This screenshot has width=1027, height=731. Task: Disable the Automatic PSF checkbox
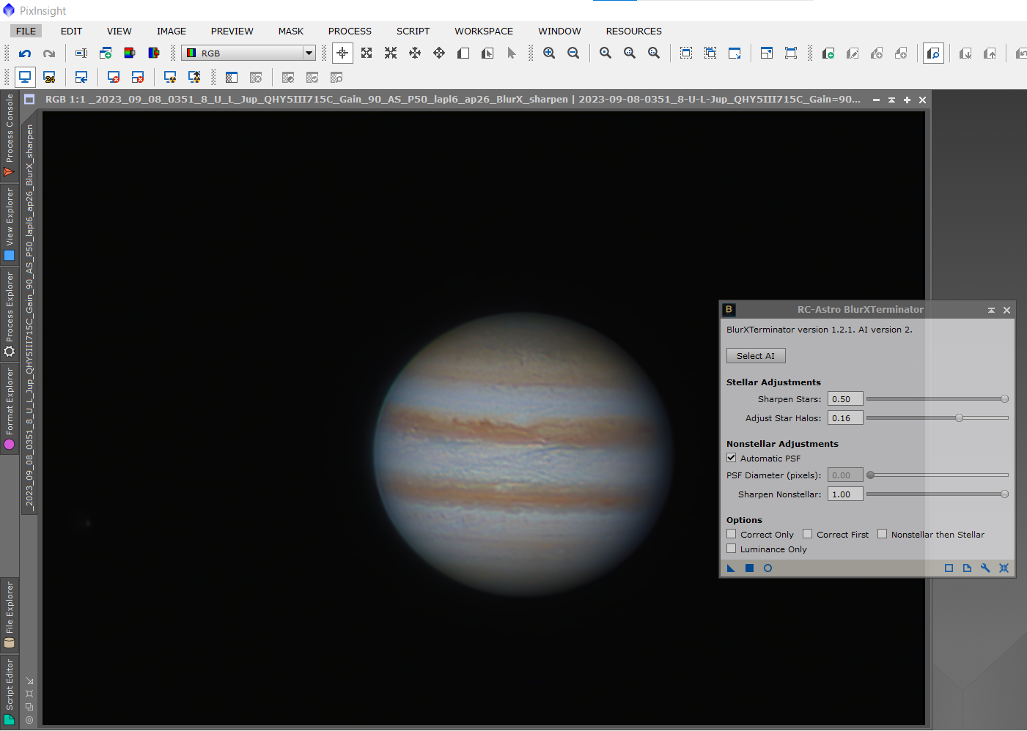coord(732,458)
